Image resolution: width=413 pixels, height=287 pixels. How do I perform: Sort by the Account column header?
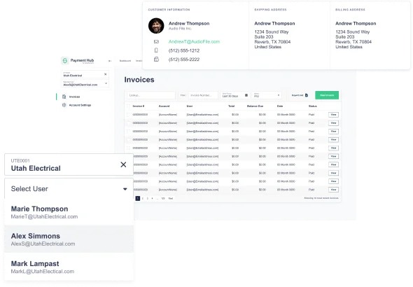164,106
